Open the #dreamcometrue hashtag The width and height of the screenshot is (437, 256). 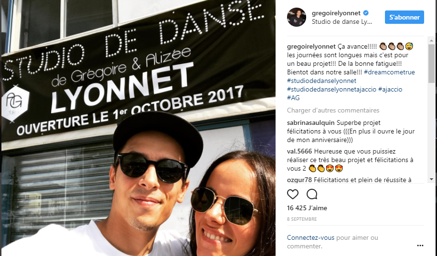[389, 72]
